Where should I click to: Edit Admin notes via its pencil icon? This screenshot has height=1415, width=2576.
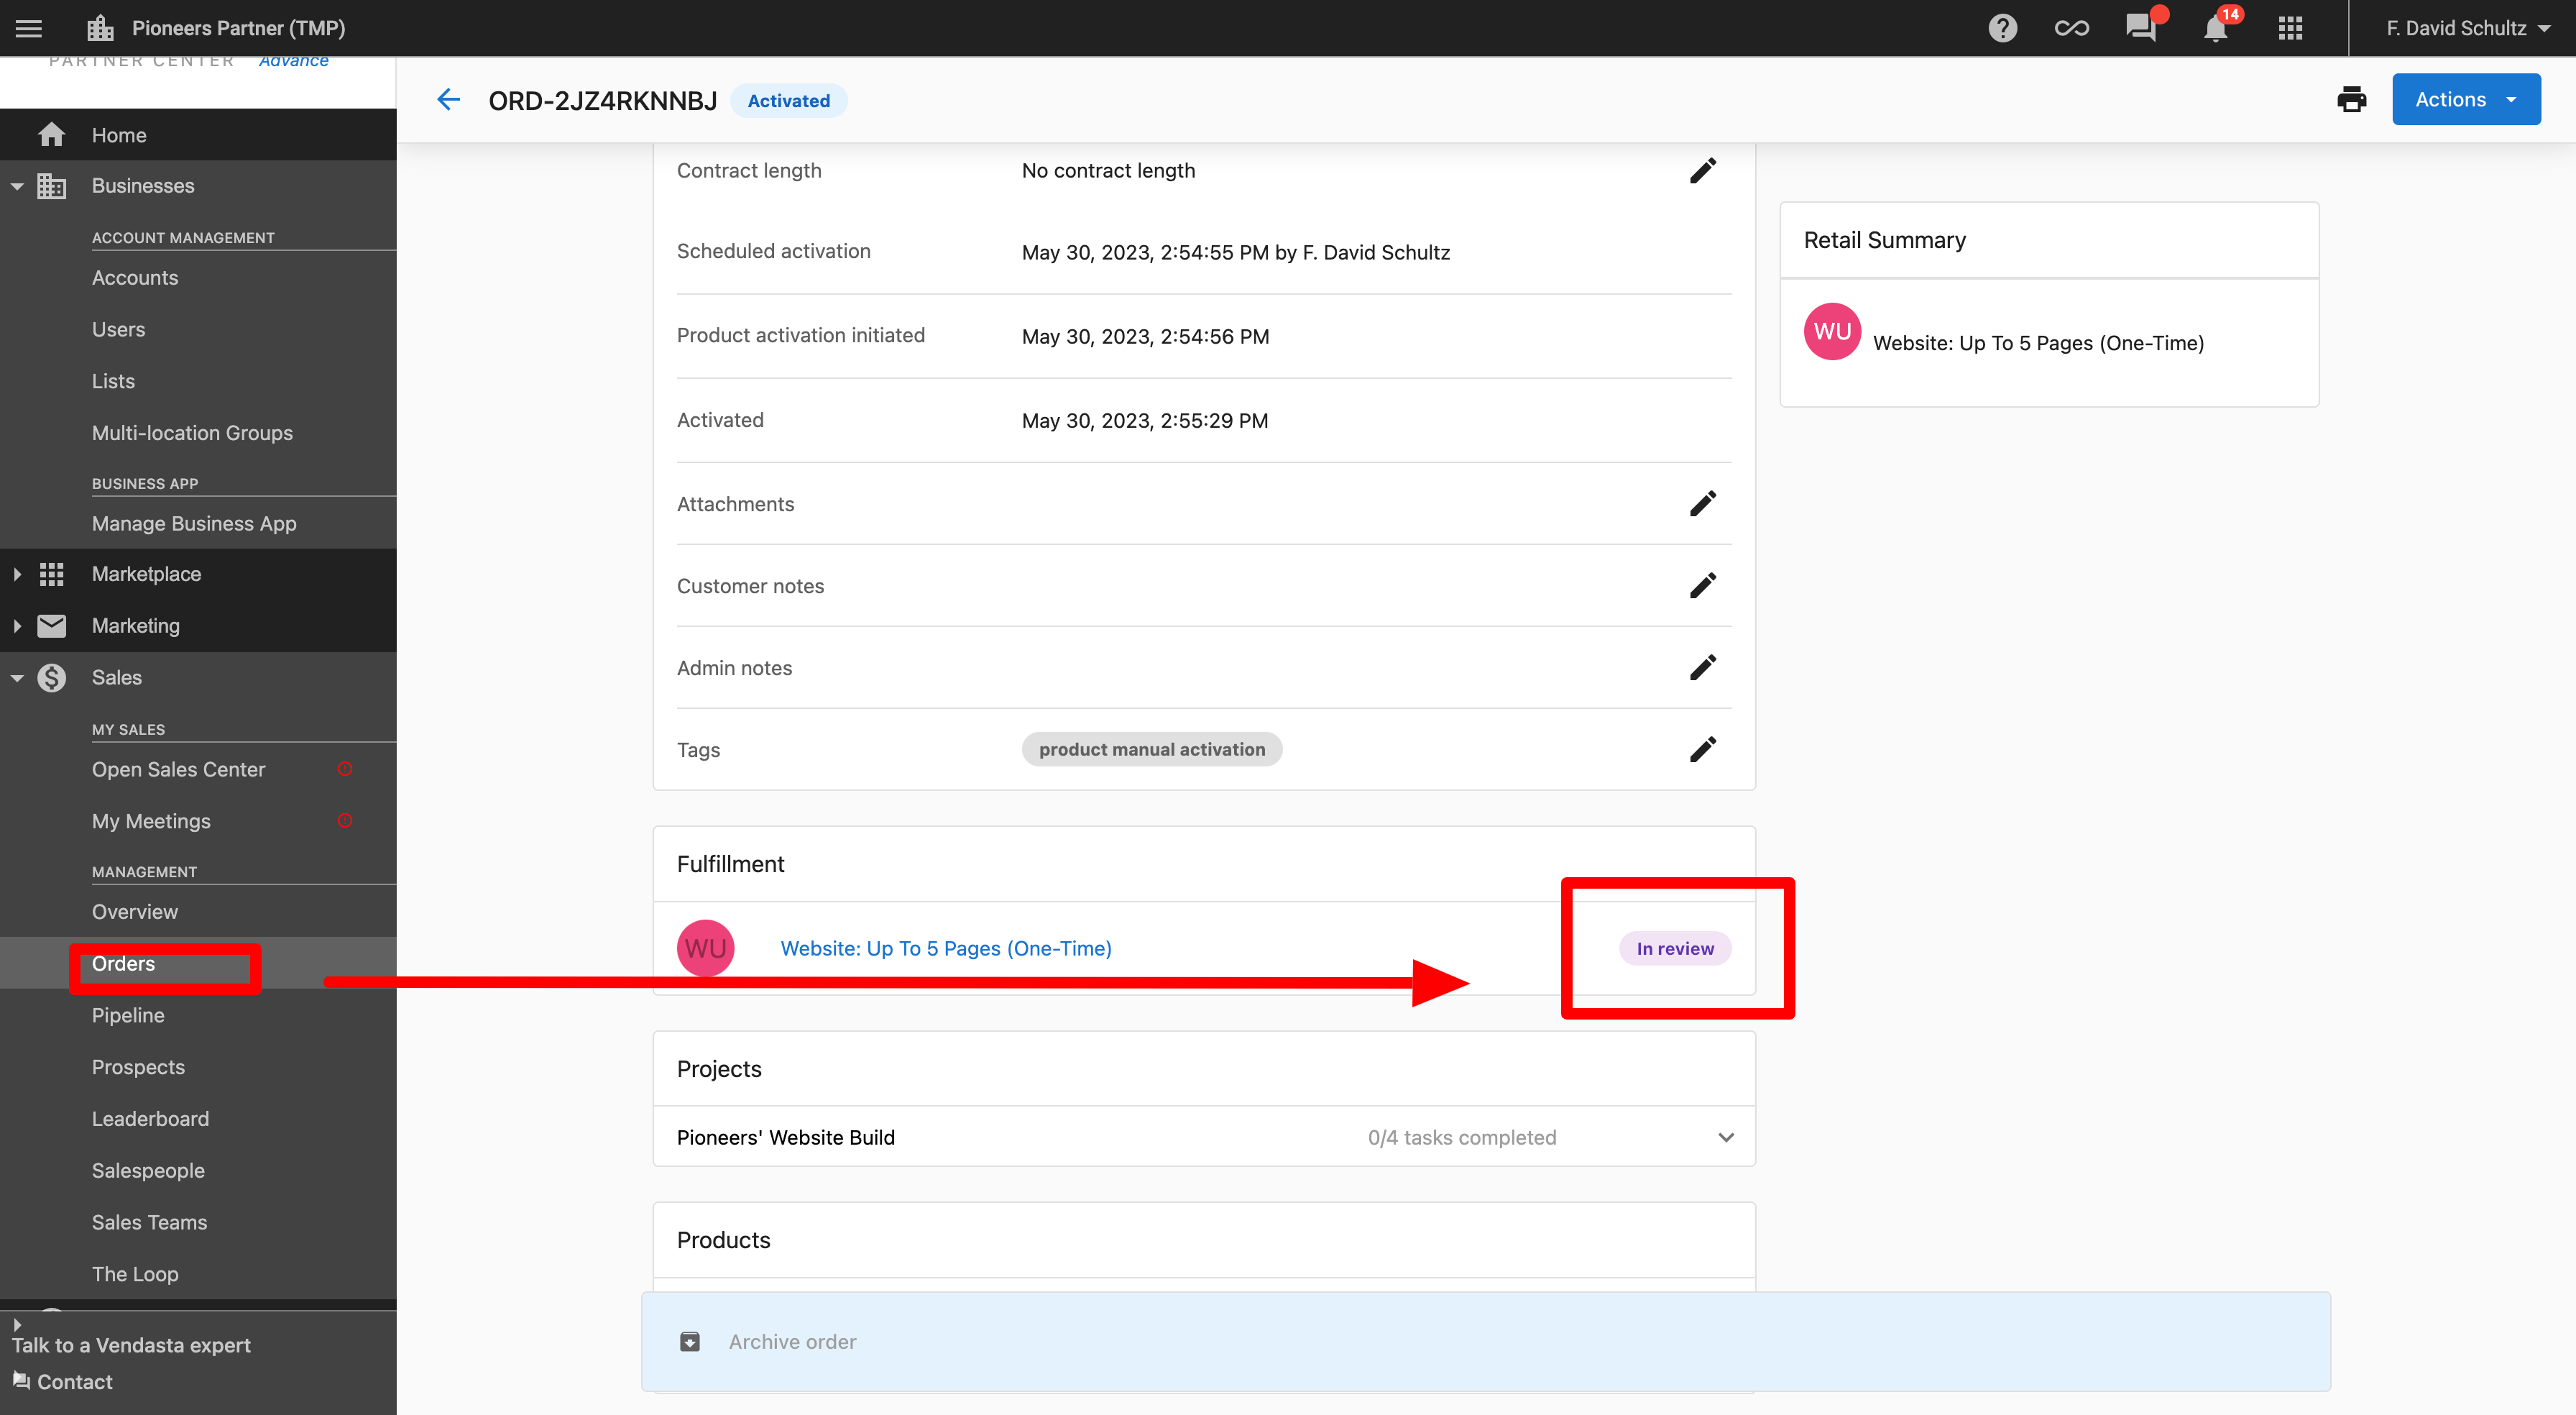[x=1703, y=667]
